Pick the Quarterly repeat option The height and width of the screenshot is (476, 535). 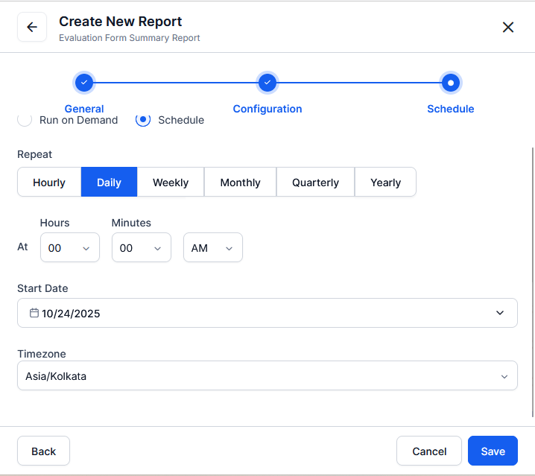click(315, 183)
